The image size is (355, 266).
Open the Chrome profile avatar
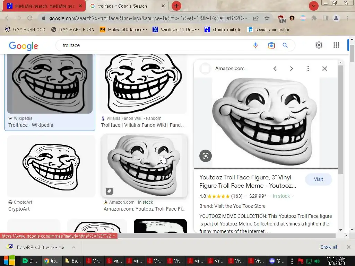[336, 18]
